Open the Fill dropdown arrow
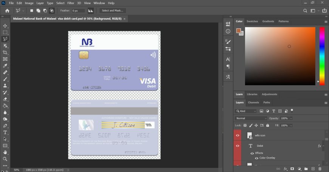The height and width of the screenshot is (172, 329). point(291,126)
